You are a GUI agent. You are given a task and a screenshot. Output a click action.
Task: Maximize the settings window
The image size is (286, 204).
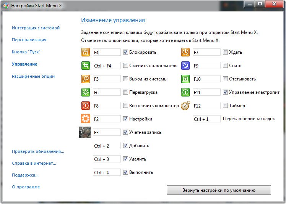[x=260, y=4]
